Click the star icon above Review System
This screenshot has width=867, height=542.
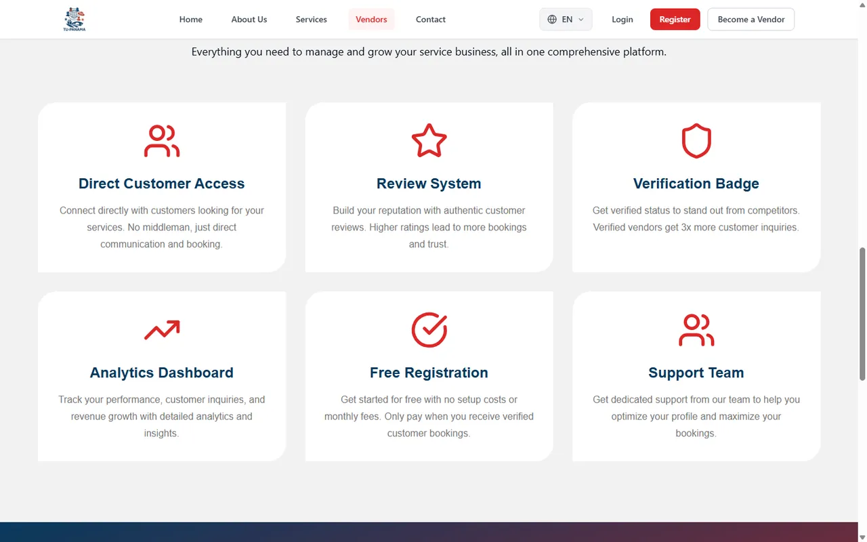(429, 141)
